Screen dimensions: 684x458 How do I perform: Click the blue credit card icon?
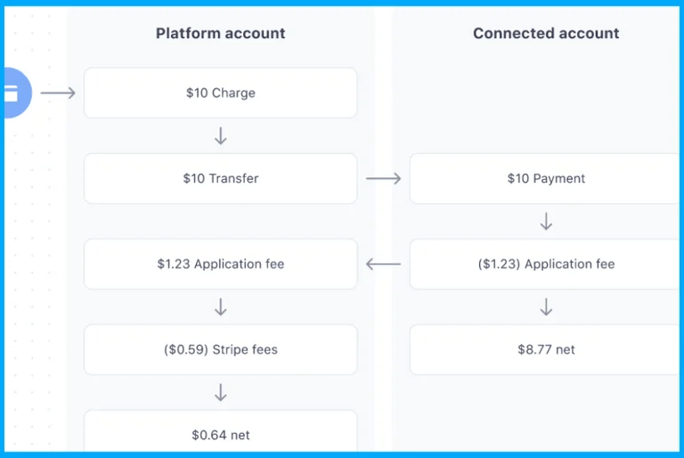tap(18, 93)
